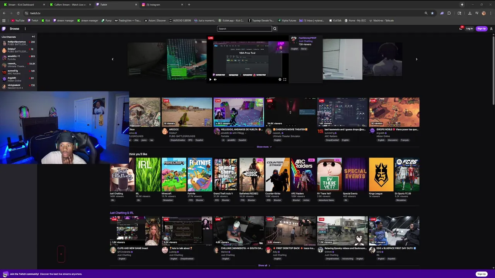Screen dimensions: 495x278
Task: Open the Ludwig stream thumbnail
Action: 187,231
